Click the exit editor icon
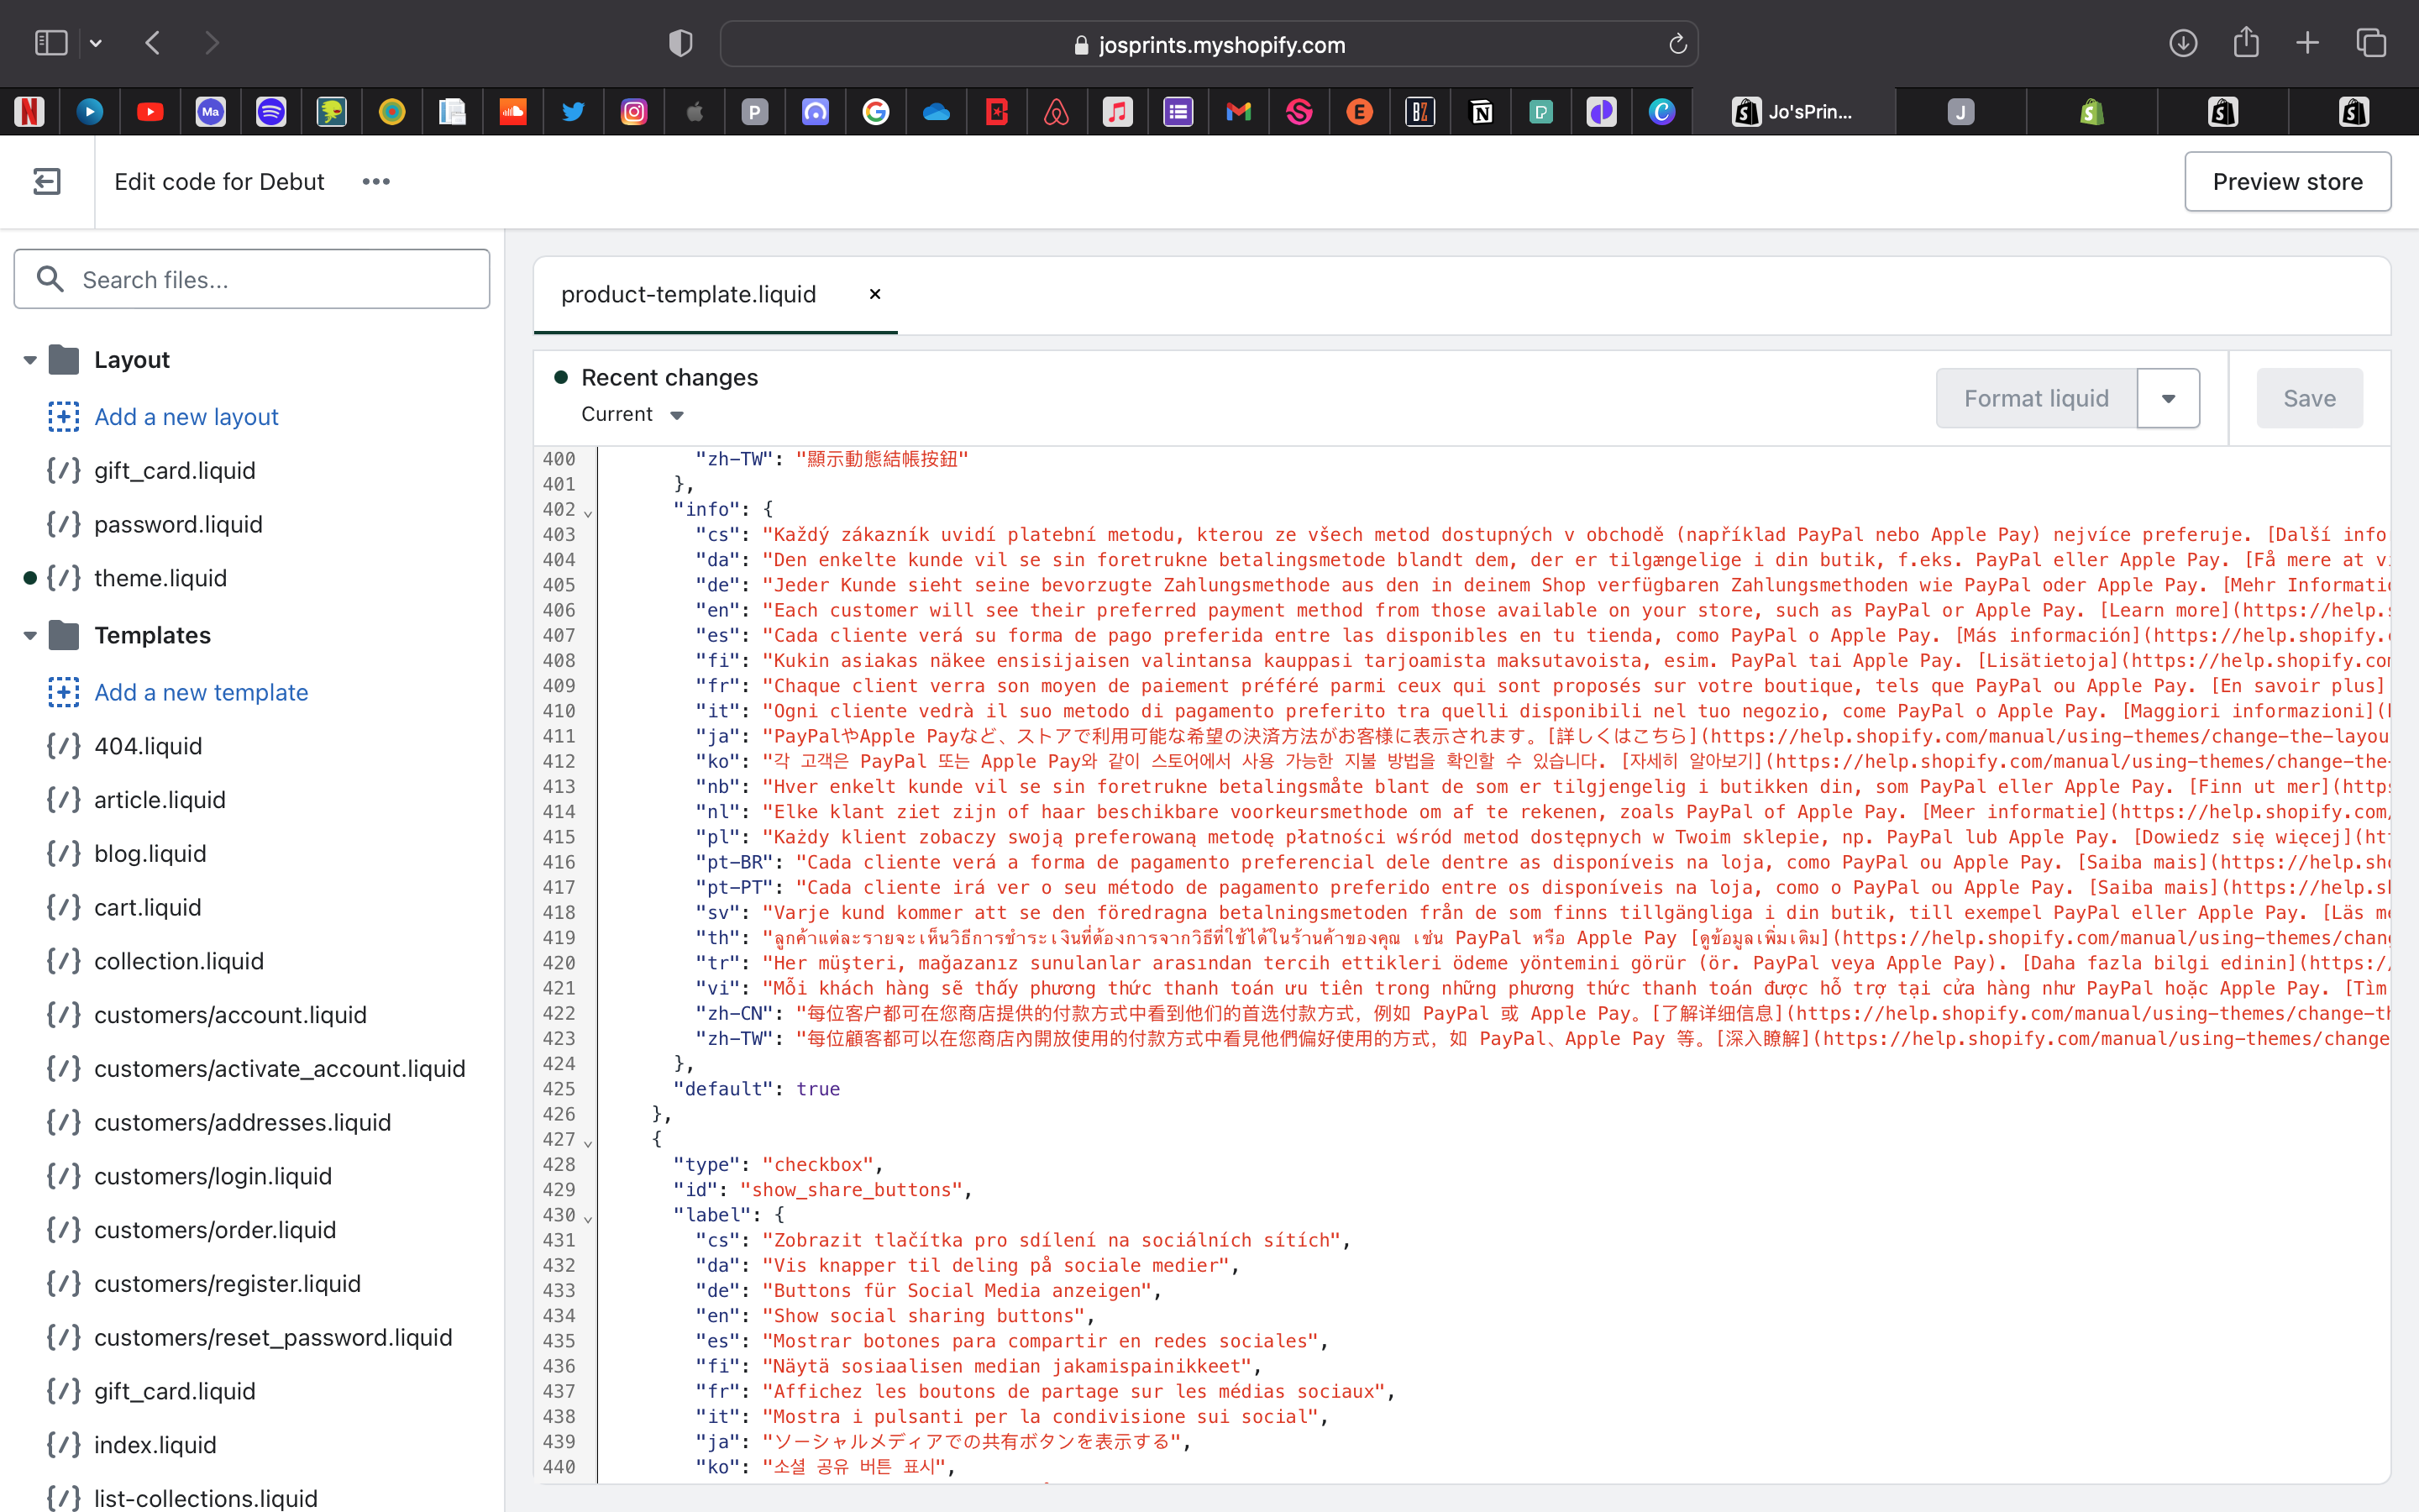The width and height of the screenshot is (2419, 1512). coord(47,181)
